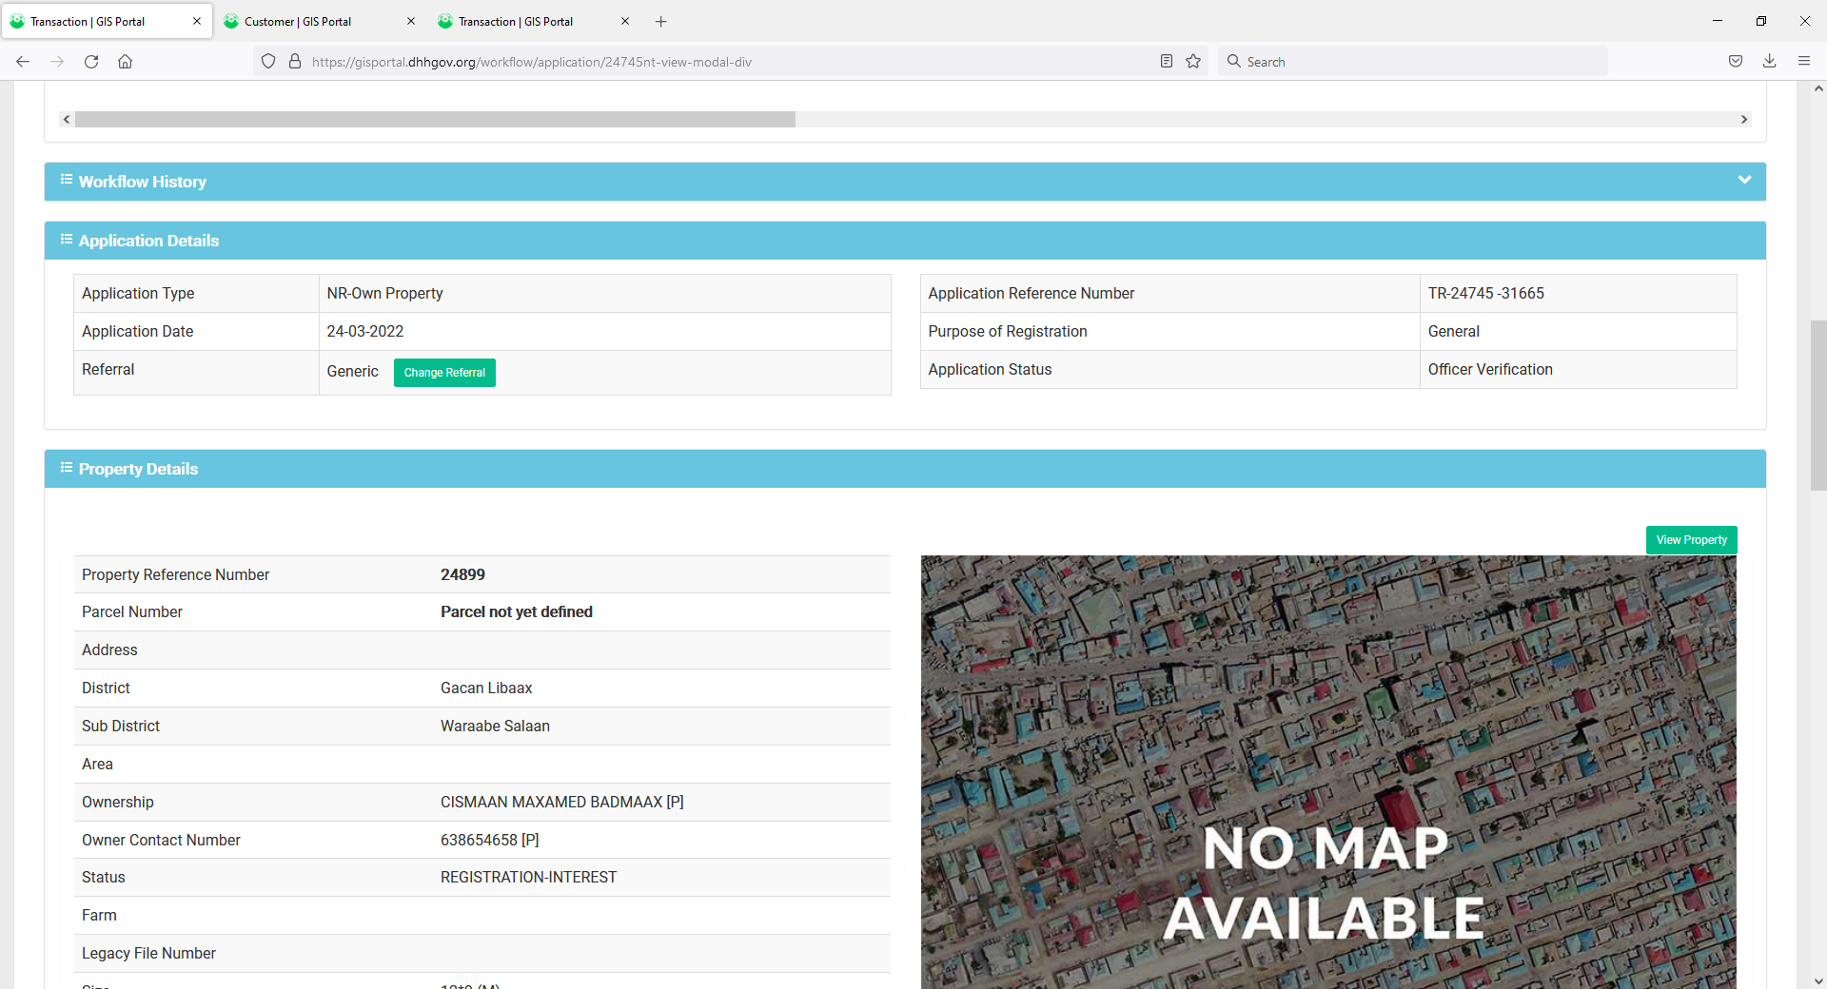1827x989 pixels.
Task: Open the tracking protection shield icon
Action: point(268,62)
